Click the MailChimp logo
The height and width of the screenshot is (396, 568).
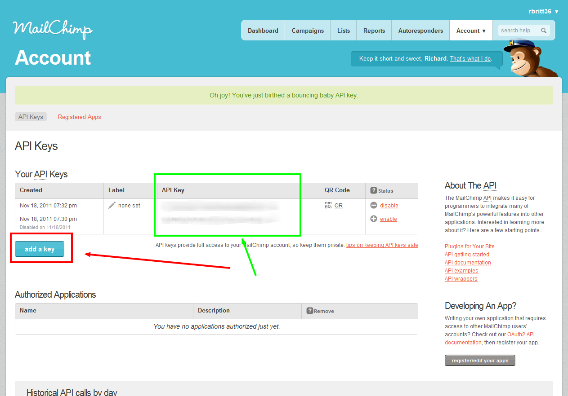[x=53, y=29]
